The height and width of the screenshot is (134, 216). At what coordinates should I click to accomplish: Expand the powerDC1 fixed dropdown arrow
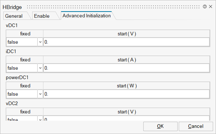[40, 94]
